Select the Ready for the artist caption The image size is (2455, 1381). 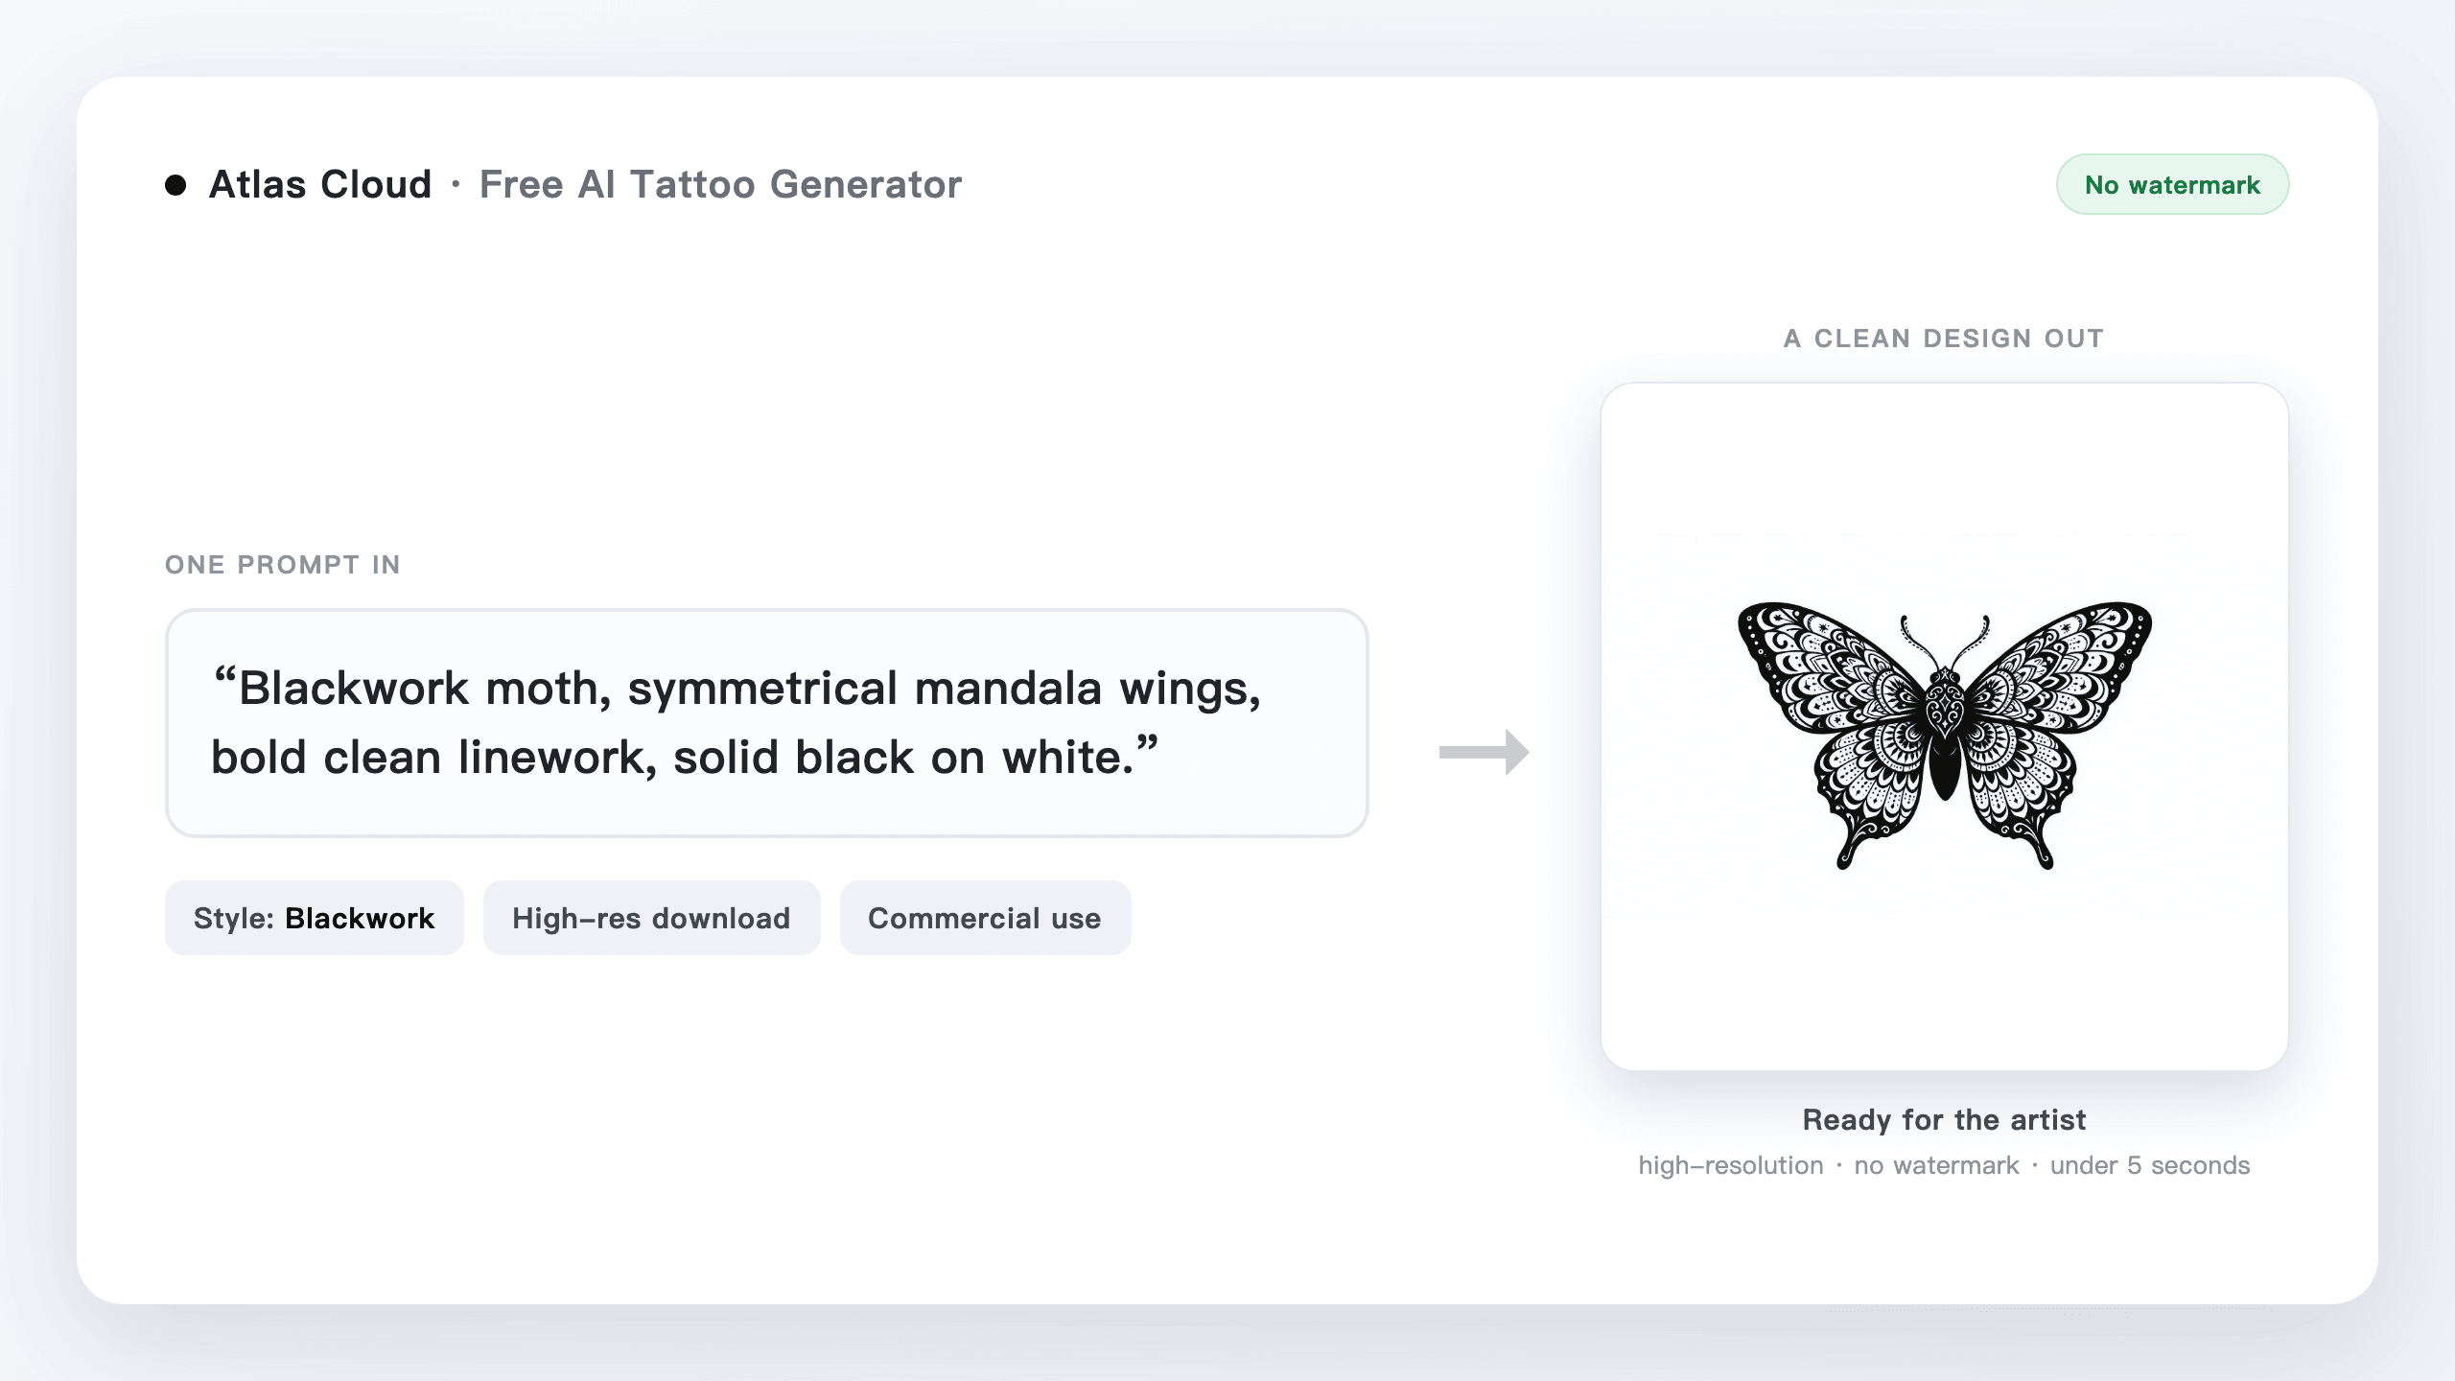pyautogui.click(x=1944, y=1119)
